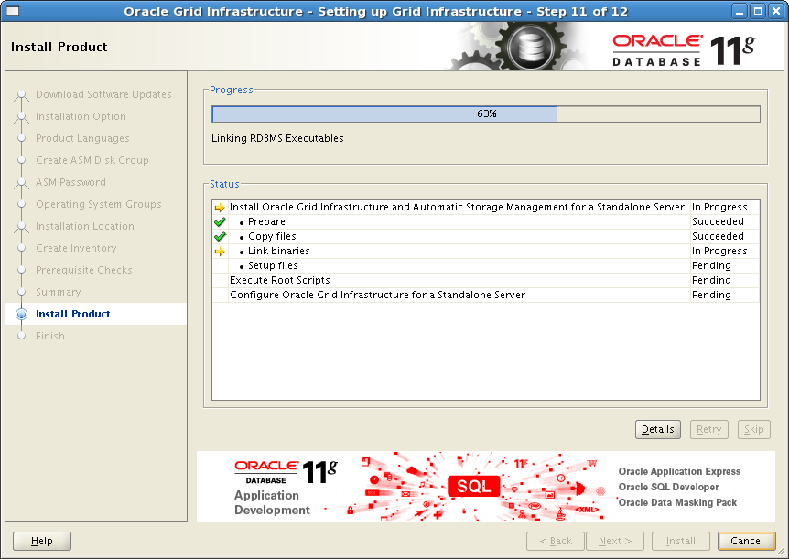Click the Skip button
Image resolution: width=789 pixels, height=559 pixels.
[x=754, y=429]
